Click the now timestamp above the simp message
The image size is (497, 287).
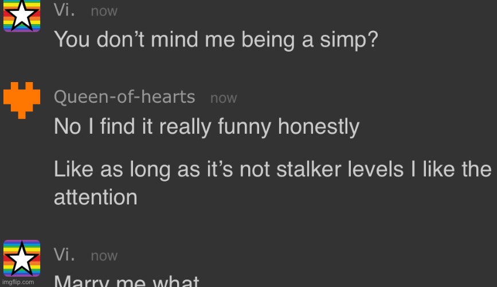pyautogui.click(x=104, y=11)
